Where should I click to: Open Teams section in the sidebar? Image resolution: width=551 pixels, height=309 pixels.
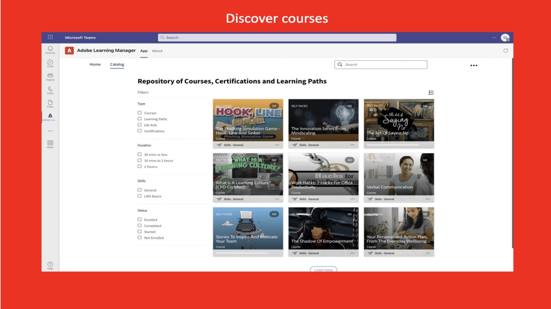point(50,77)
